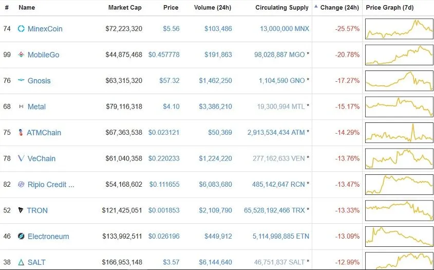
Task: Click the Electroneum logo icon
Action: click(x=21, y=236)
